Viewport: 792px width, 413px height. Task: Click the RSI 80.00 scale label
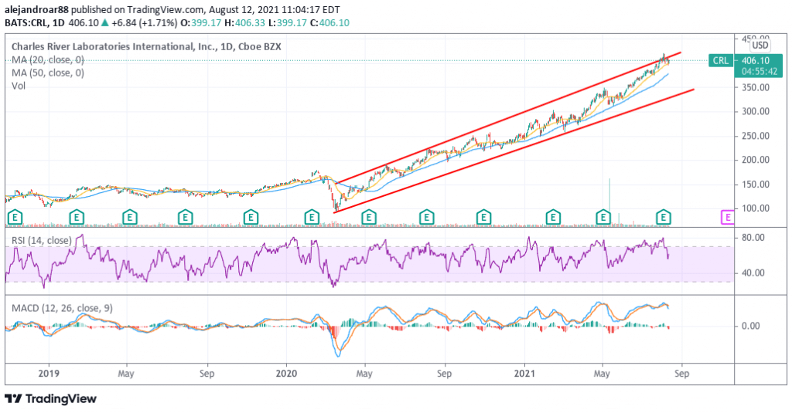pos(753,238)
